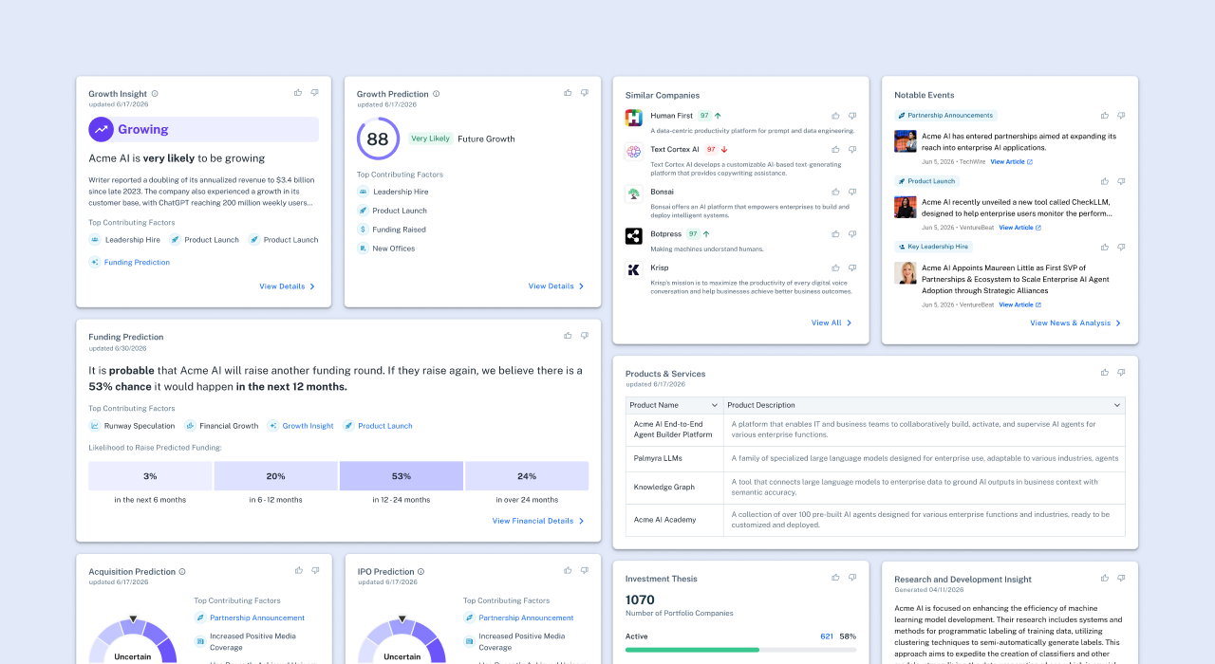Thumbs up the Investment Thesis card
Viewport: 1215px width, 664px height.
click(x=835, y=577)
